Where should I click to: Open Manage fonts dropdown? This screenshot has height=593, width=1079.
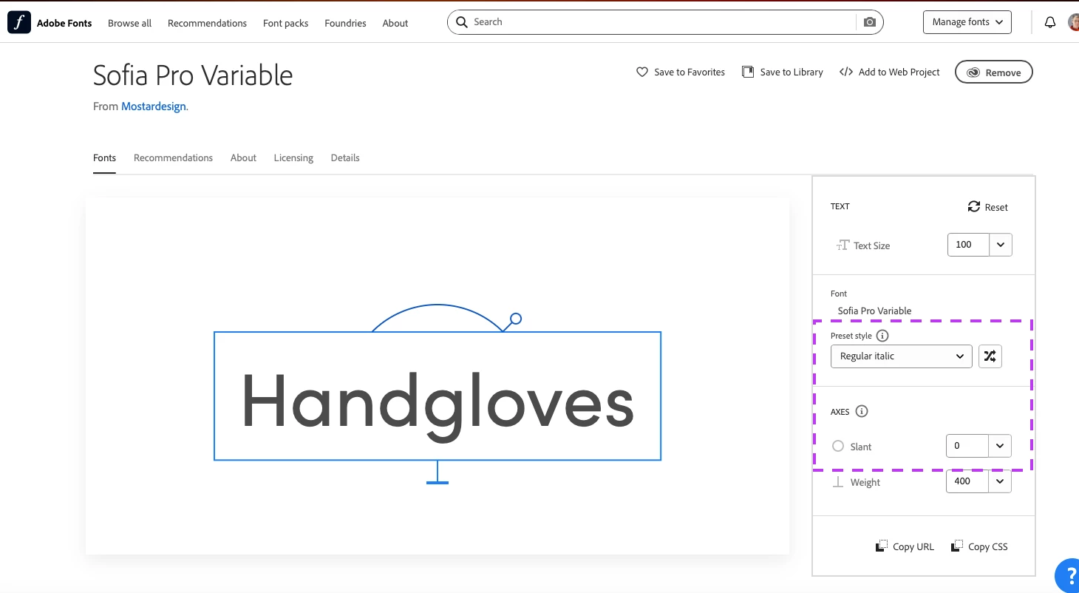point(967,22)
